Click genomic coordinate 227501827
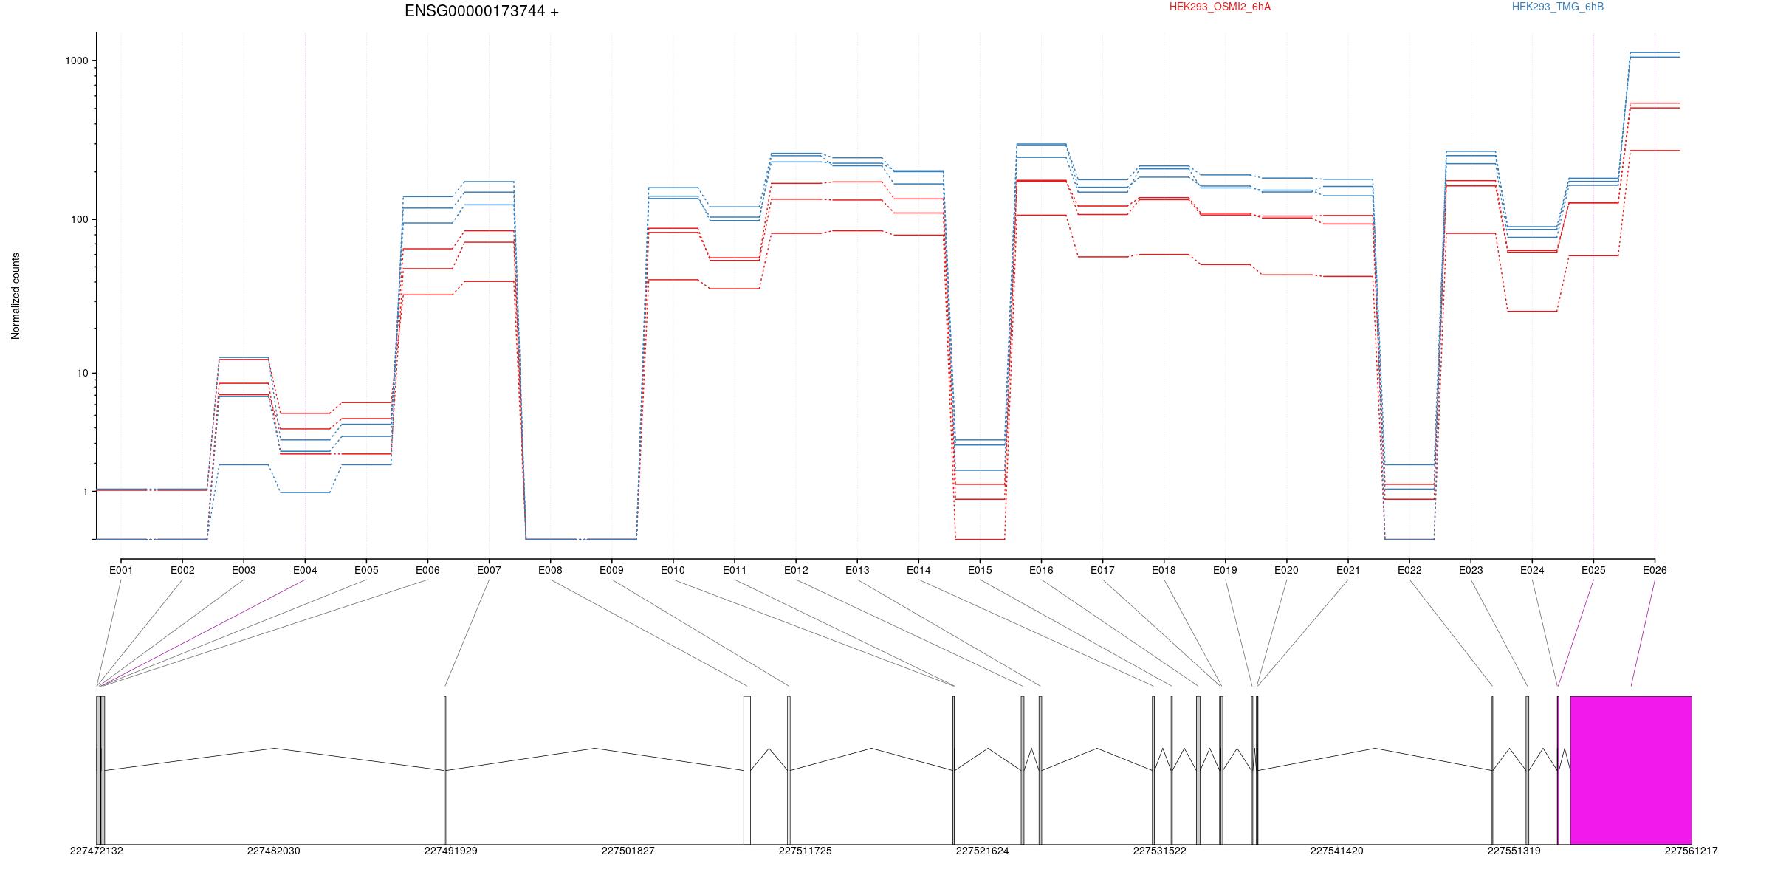This screenshot has width=1772, height=886. 628,851
